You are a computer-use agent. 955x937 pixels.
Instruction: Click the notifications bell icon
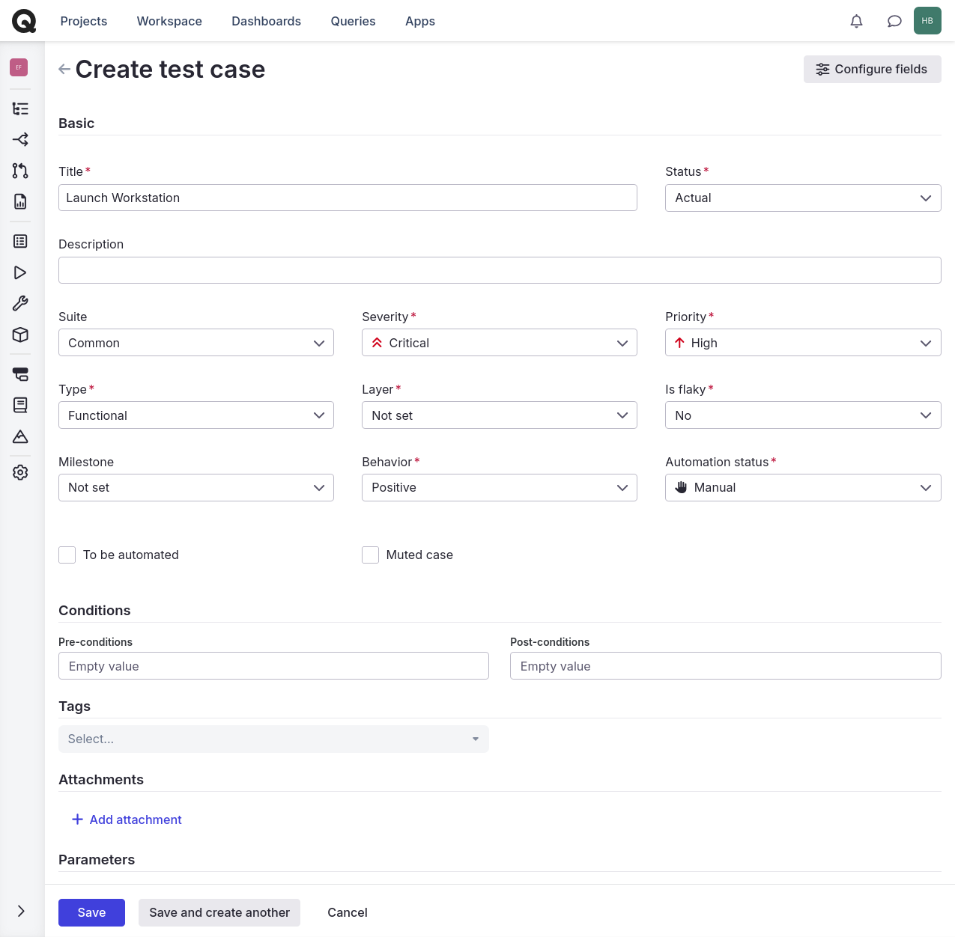click(x=856, y=21)
